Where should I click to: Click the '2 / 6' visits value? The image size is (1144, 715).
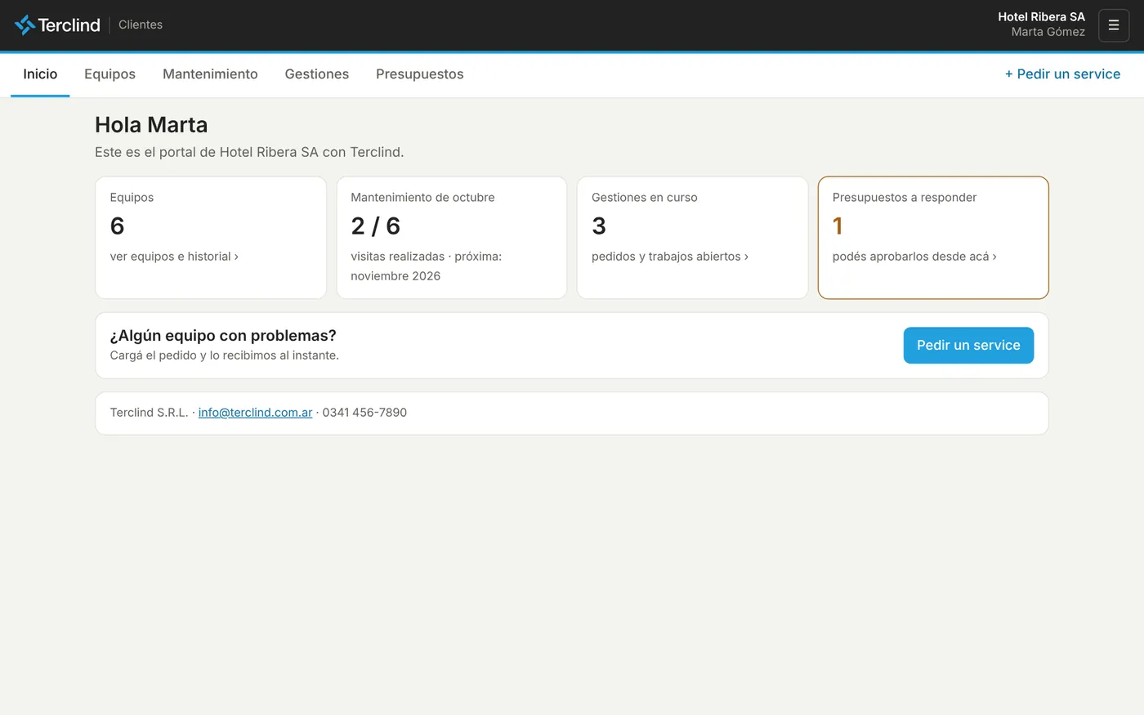tap(376, 226)
